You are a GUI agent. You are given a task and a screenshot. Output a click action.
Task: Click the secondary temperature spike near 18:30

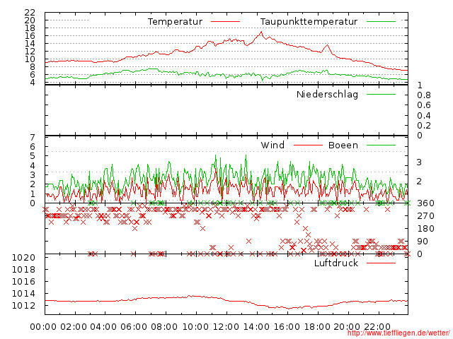tap(327, 45)
